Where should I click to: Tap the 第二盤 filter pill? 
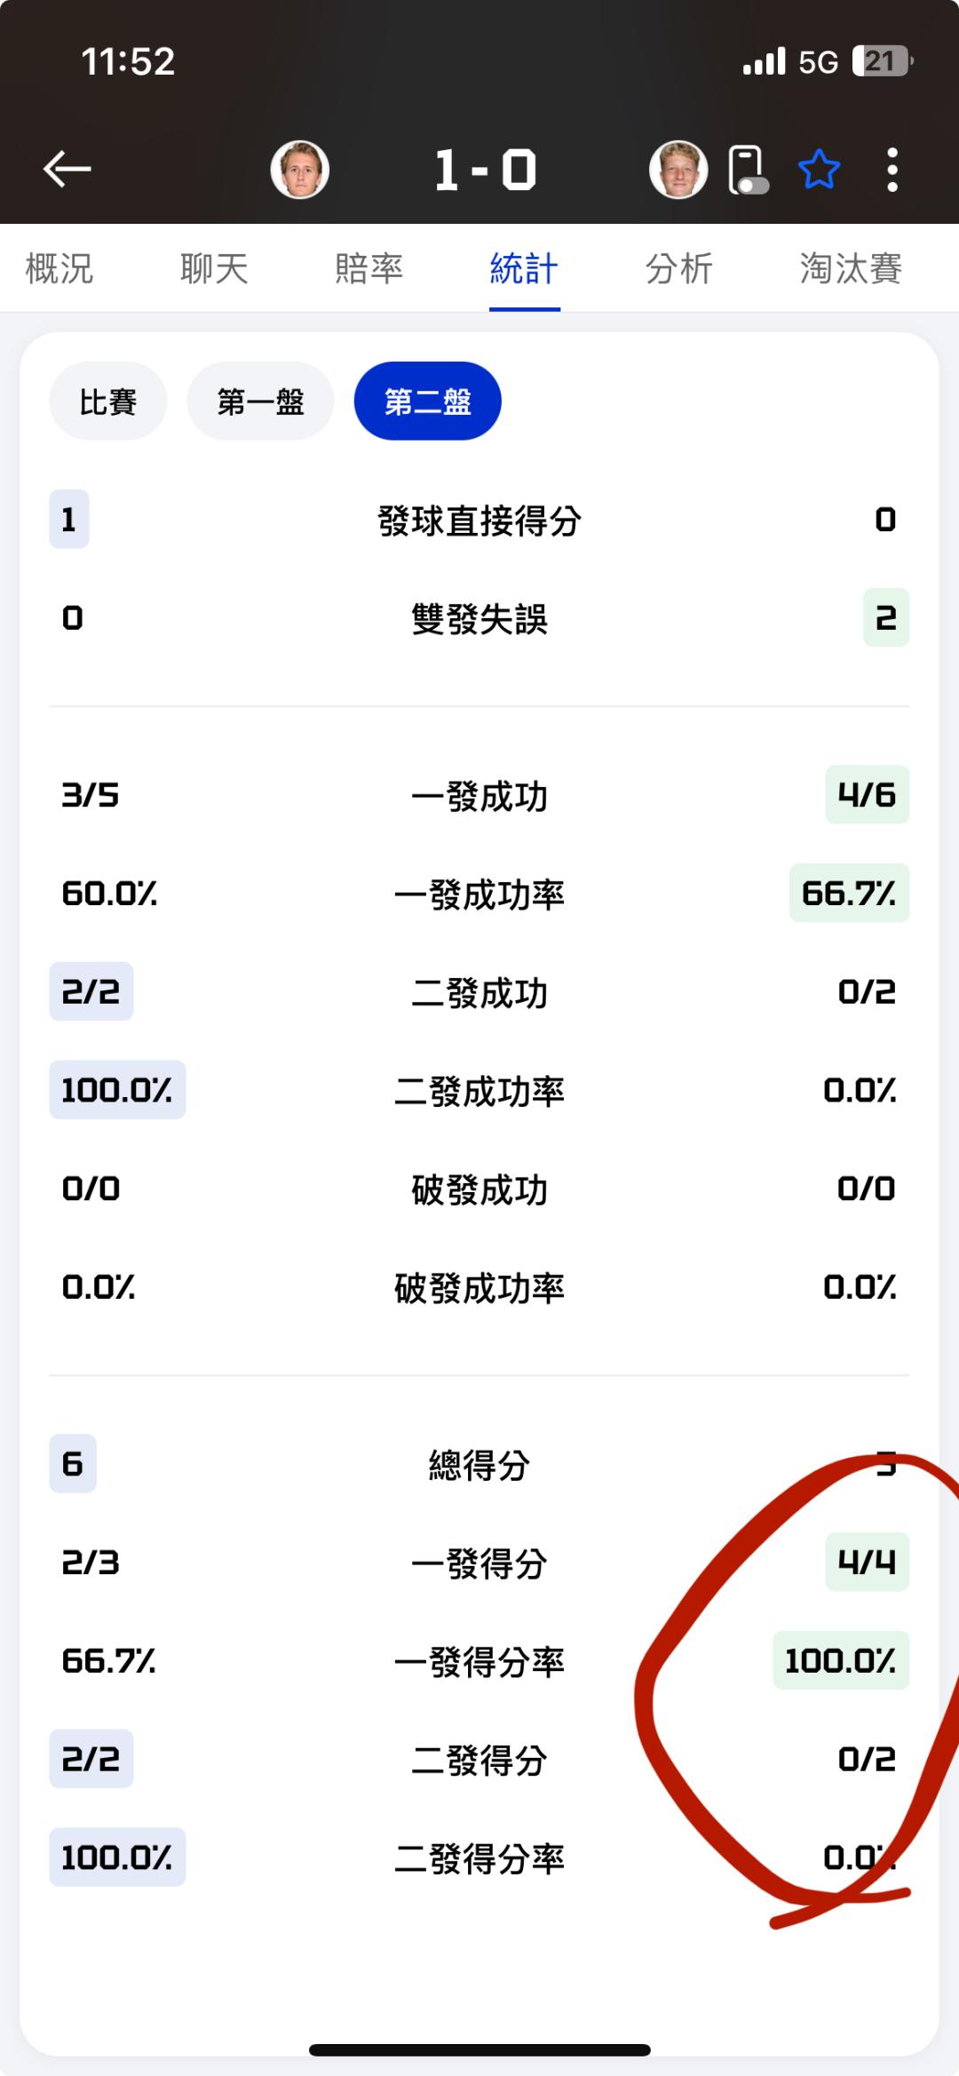click(427, 402)
